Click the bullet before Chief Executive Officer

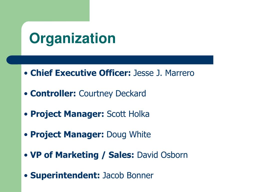coord(26,73)
